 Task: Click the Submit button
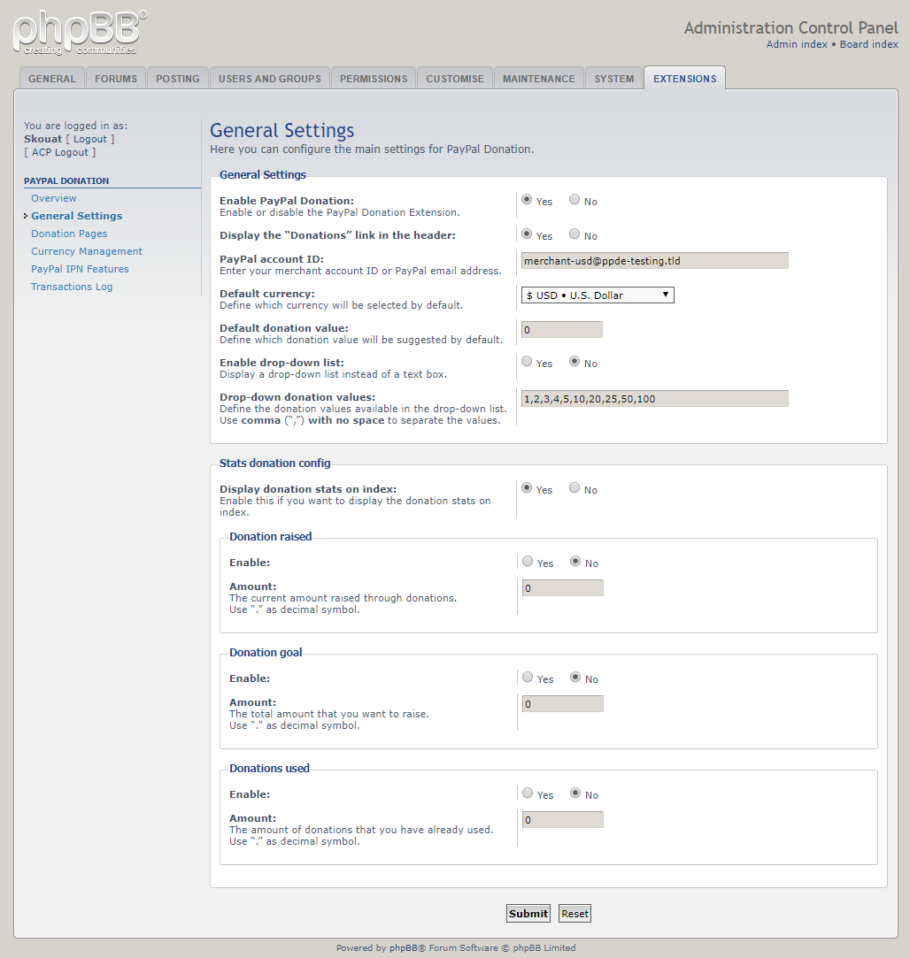click(x=528, y=913)
